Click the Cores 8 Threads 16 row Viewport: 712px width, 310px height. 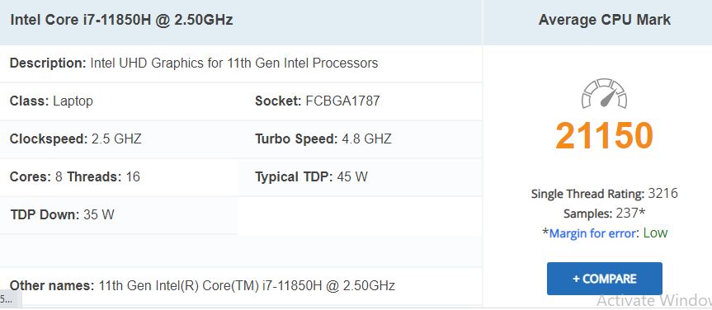[x=75, y=176]
